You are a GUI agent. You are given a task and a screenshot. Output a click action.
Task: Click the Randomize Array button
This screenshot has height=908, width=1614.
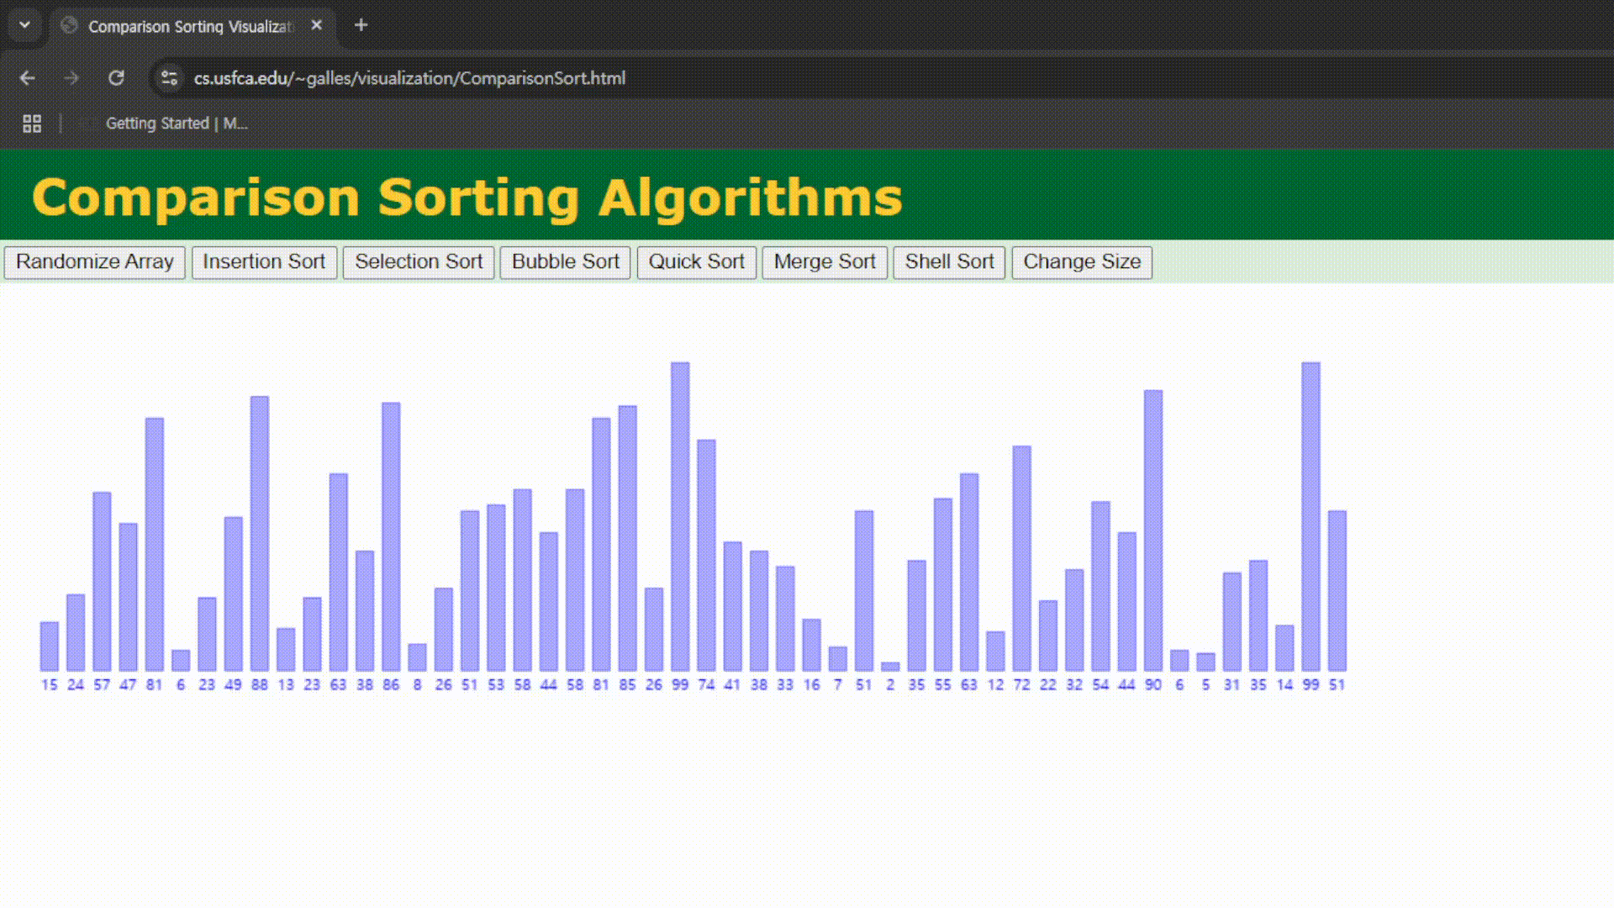point(94,261)
